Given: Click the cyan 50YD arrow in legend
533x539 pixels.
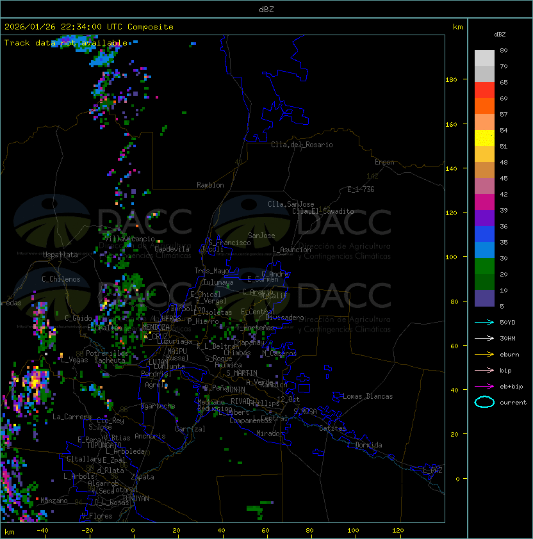Looking at the screenshot, I should pyautogui.click(x=485, y=322).
